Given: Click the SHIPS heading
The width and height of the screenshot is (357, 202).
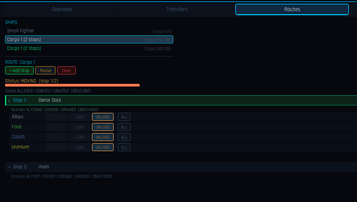Looking at the screenshot, I should [x=11, y=22].
